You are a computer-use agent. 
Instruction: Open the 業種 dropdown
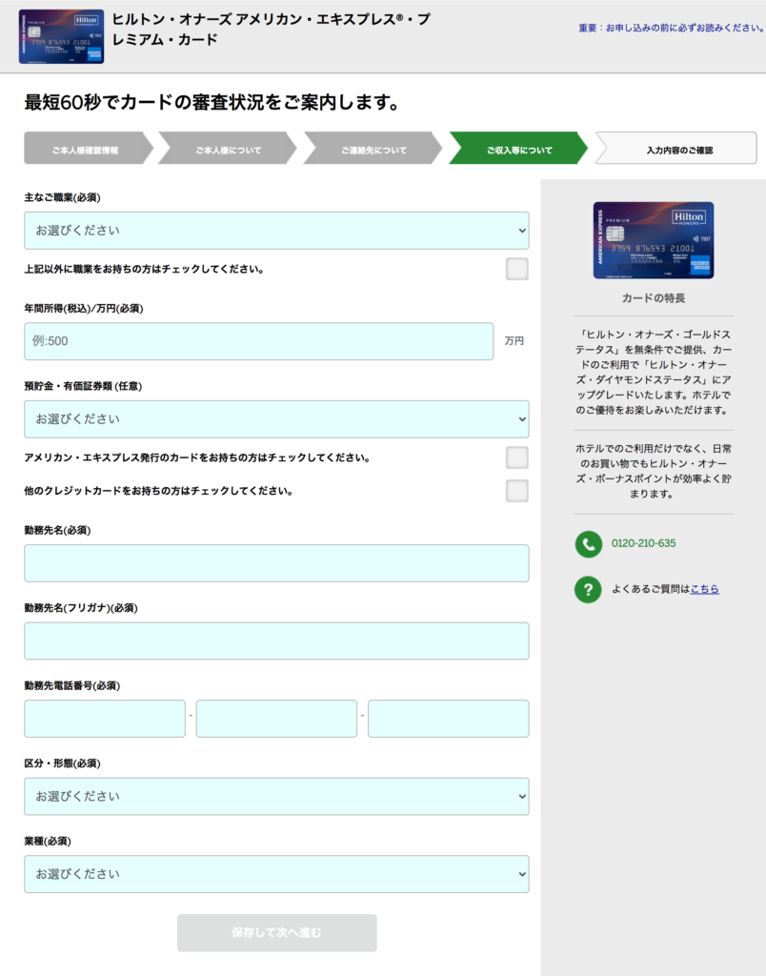277,874
